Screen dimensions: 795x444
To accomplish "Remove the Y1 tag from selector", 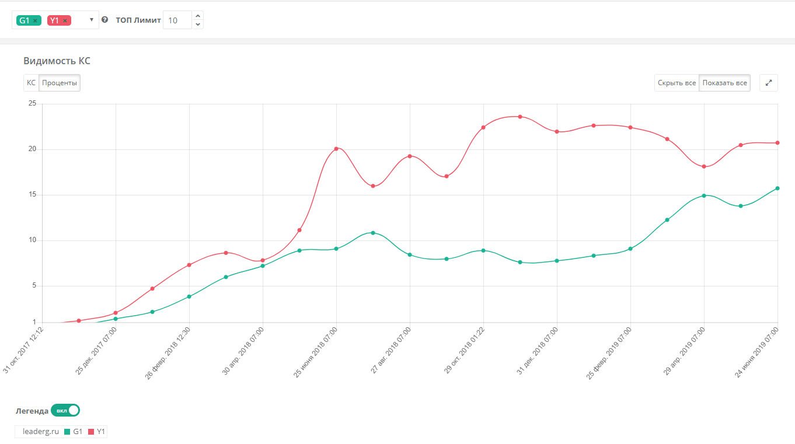I will tap(65, 20).
